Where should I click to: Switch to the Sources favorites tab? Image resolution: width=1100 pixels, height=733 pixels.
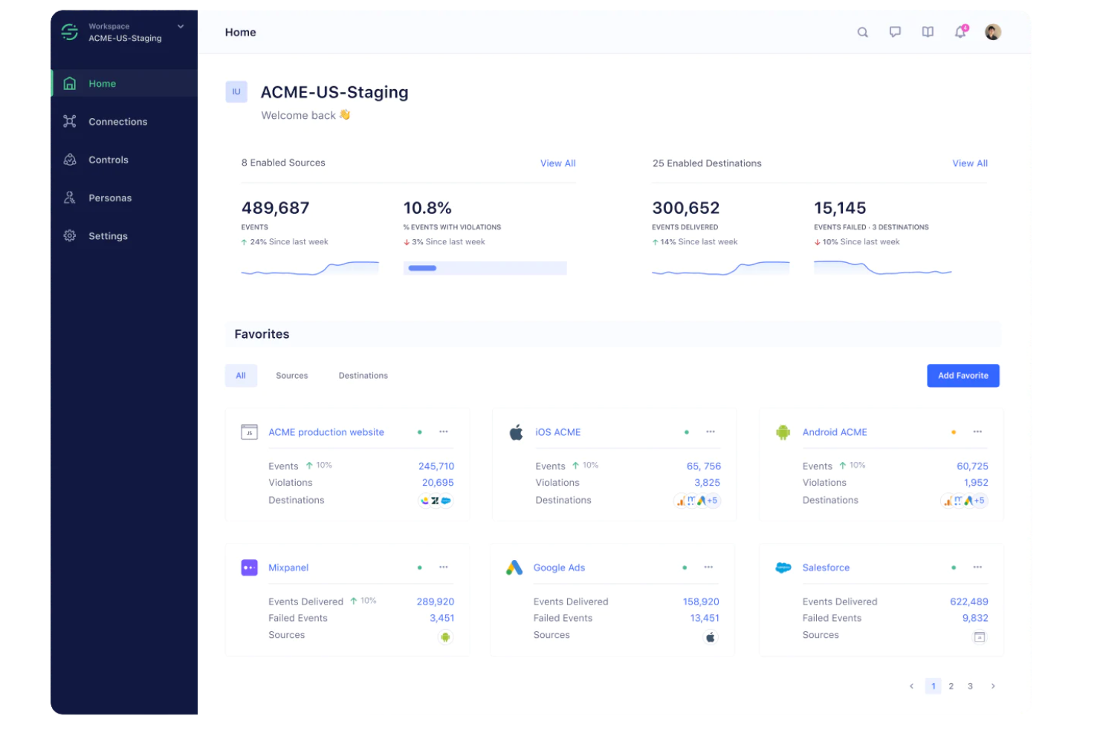(291, 376)
